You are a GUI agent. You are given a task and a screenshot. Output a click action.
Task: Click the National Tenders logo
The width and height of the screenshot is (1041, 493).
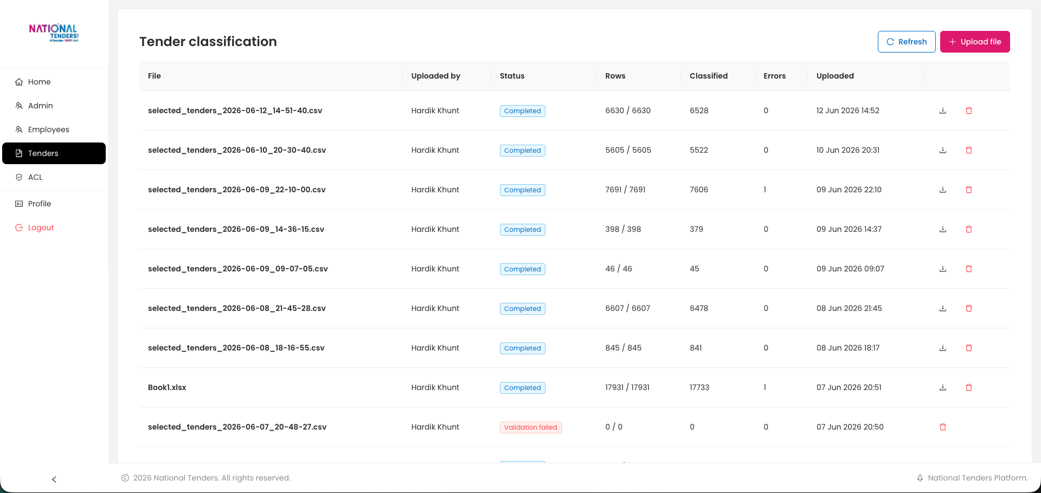pyautogui.click(x=54, y=33)
